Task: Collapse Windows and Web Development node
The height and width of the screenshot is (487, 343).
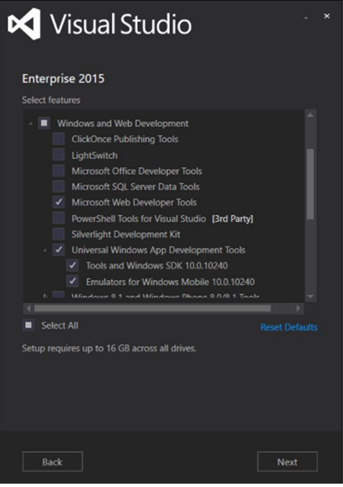Action: pyautogui.click(x=31, y=123)
